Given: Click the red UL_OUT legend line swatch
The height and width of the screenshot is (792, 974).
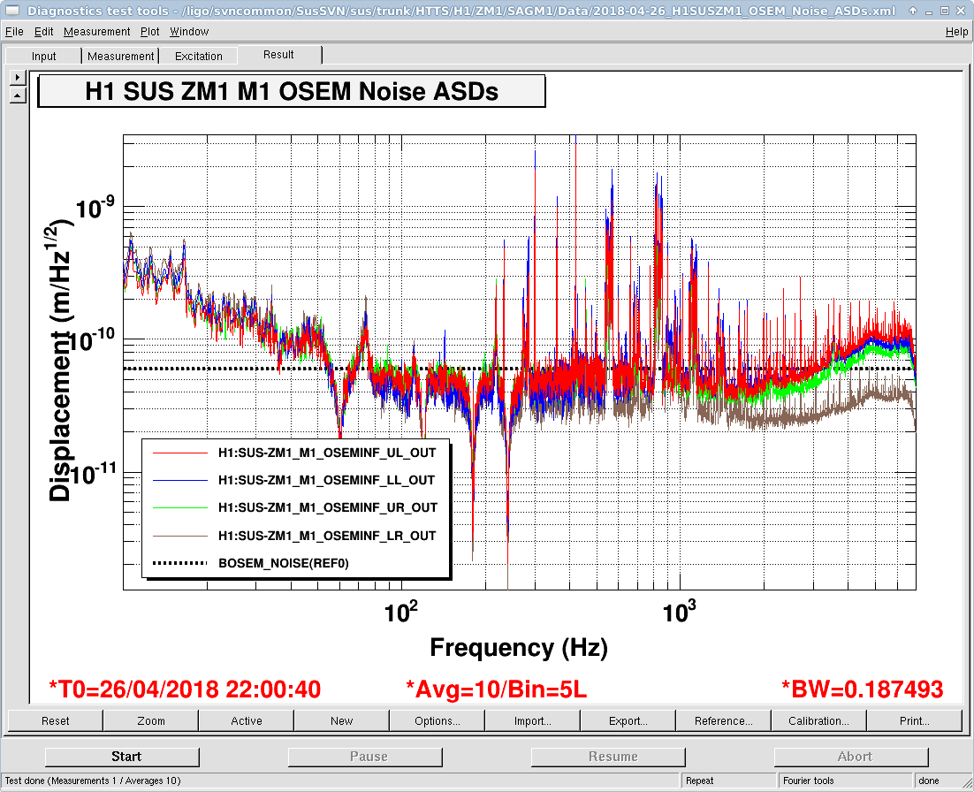Looking at the screenshot, I should pyautogui.click(x=179, y=453).
